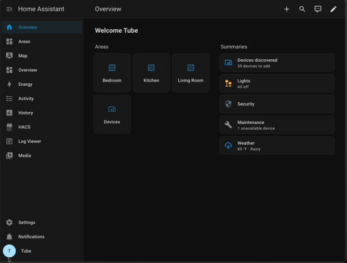Open Map from the sidebar
This screenshot has height=263, width=347.
(x=41, y=55)
